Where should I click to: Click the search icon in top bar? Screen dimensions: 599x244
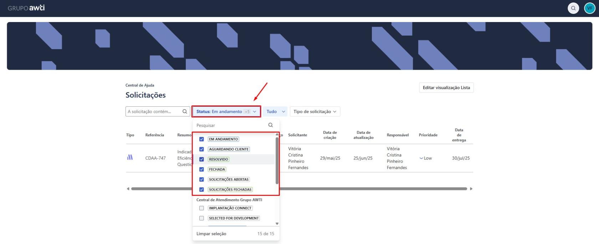(x=573, y=8)
